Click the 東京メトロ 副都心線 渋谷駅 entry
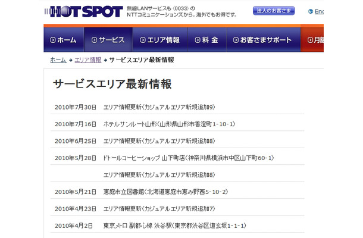Viewport: 363px width, 238px height. pyautogui.click(x=174, y=226)
